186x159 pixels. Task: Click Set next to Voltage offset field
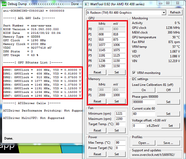point(171,126)
